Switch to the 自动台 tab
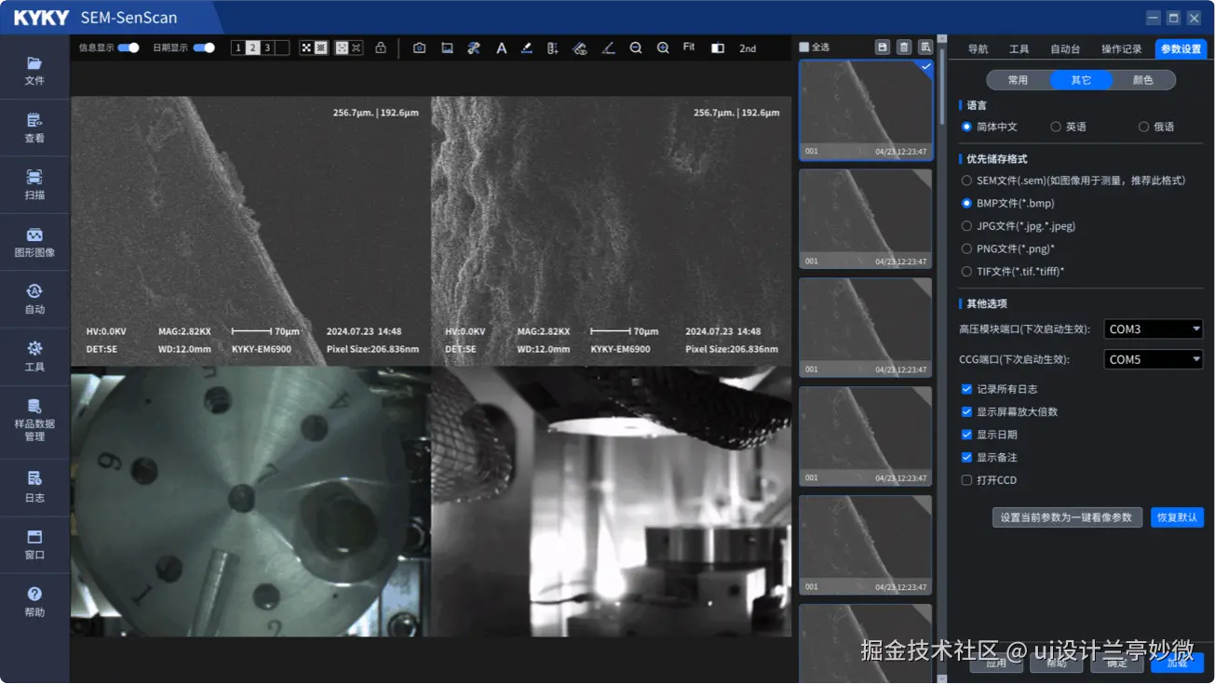 (x=1065, y=49)
